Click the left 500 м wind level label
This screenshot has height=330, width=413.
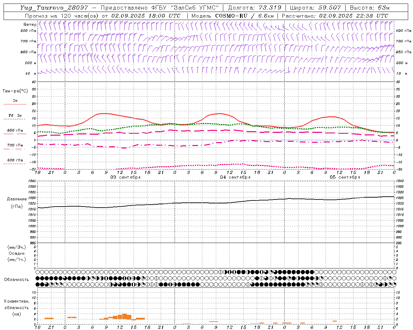(x=31, y=63)
